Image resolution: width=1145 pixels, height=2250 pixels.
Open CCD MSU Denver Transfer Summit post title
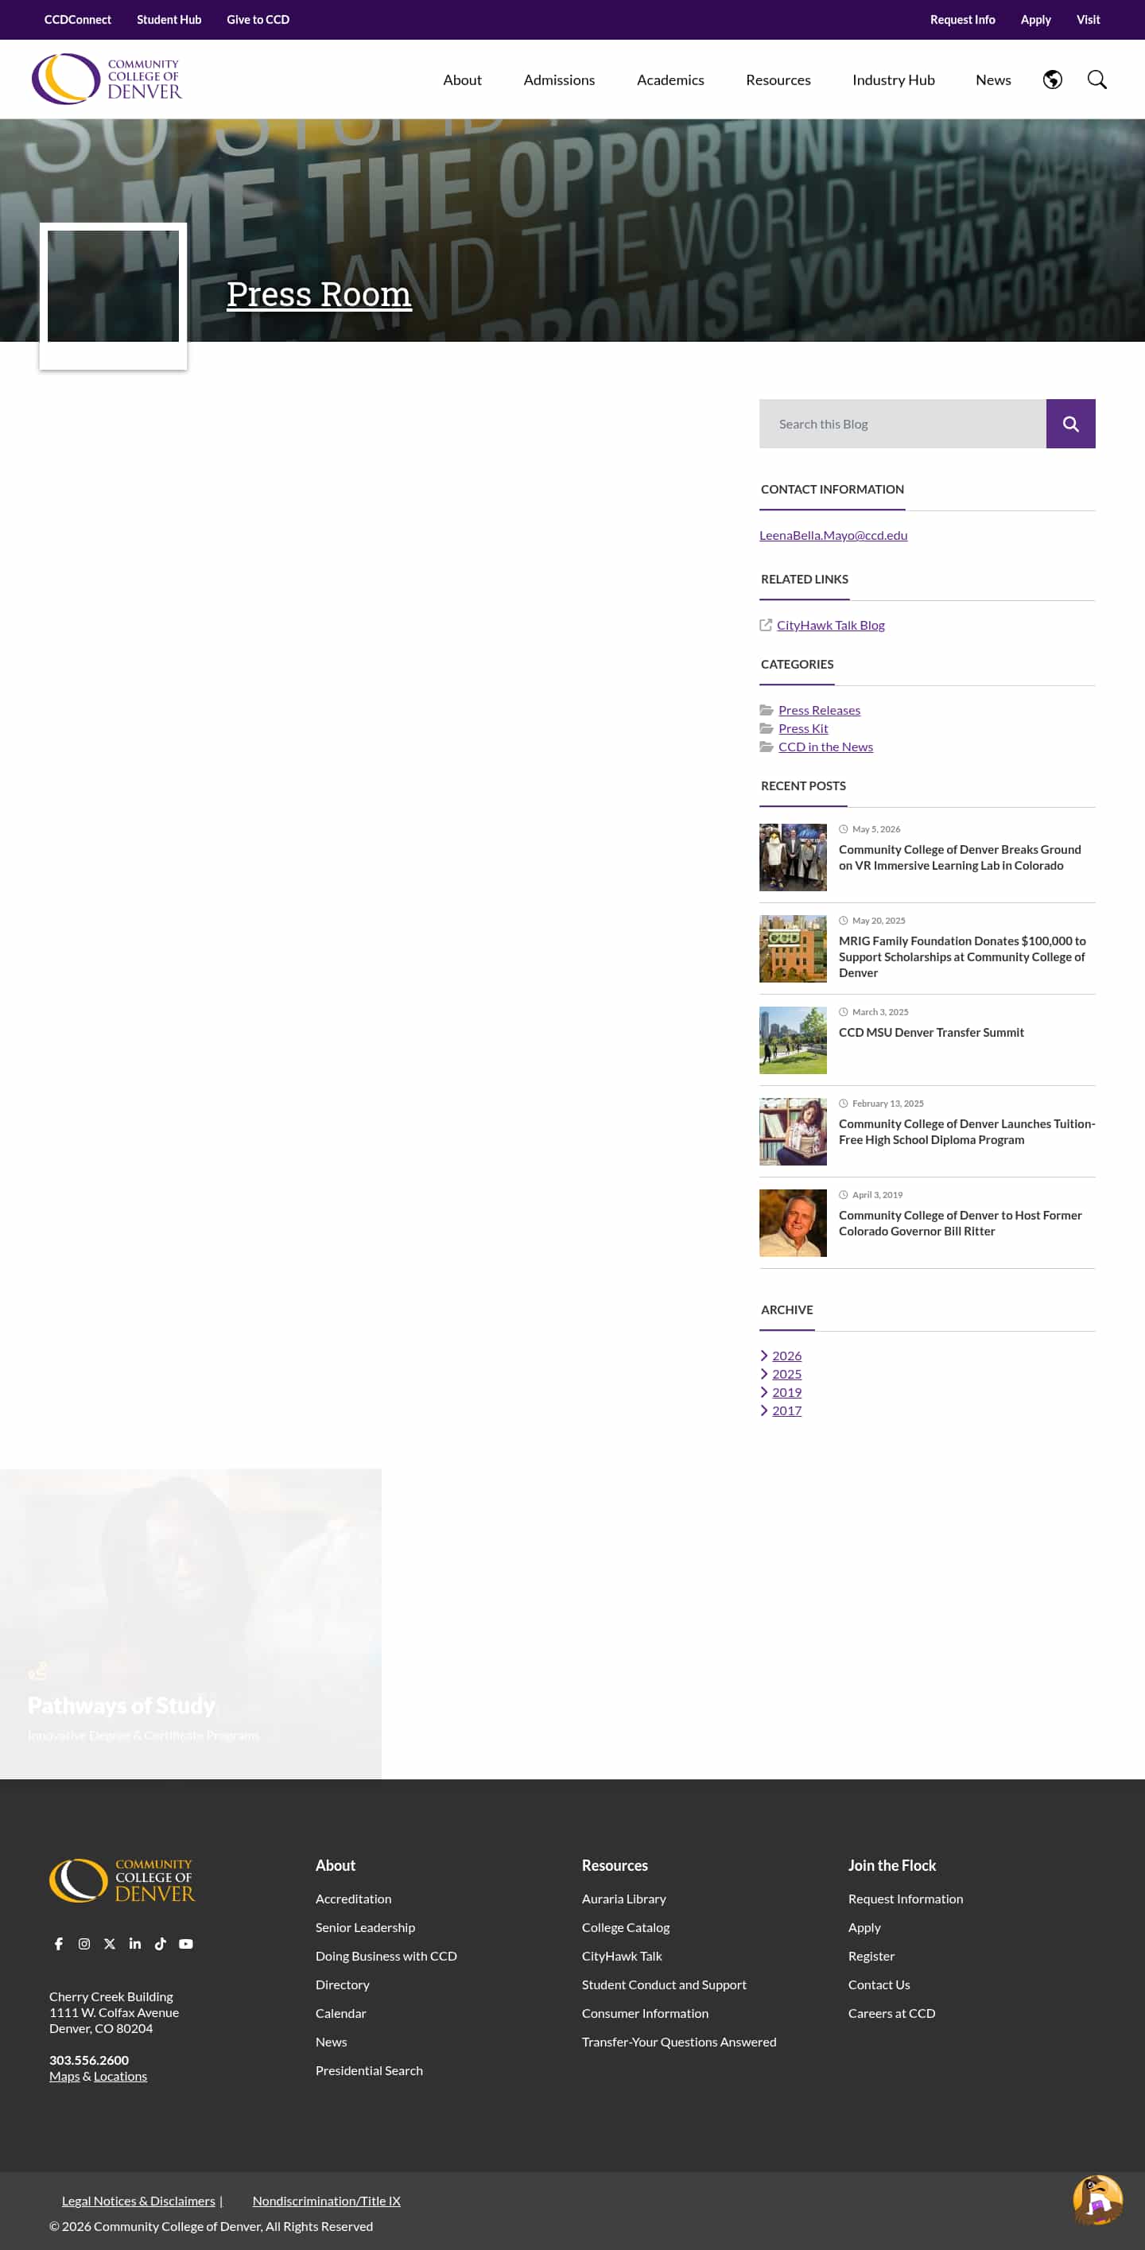pyautogui.click(x=931, y=1033)
